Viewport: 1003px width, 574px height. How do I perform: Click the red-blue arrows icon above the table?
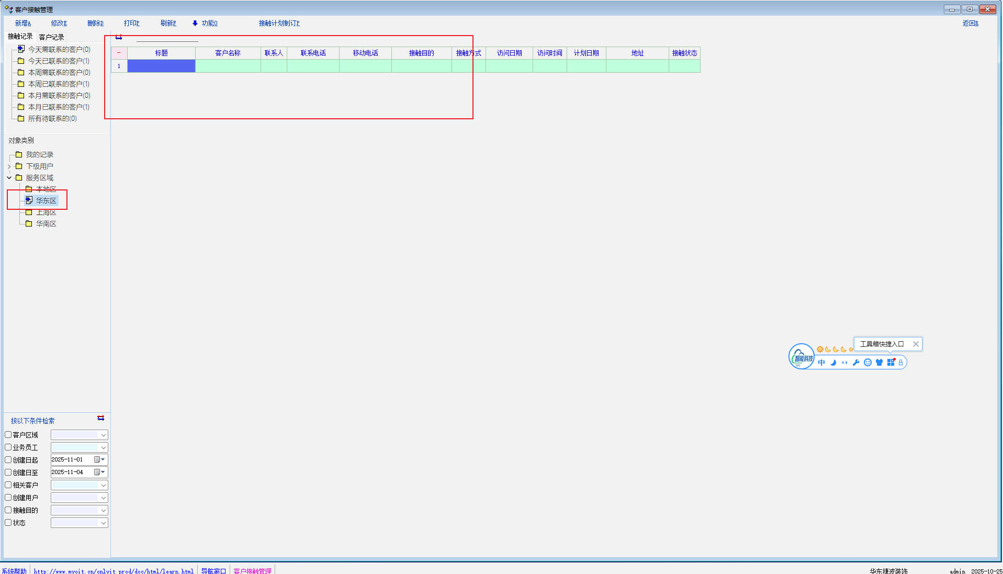pos(119,37)
